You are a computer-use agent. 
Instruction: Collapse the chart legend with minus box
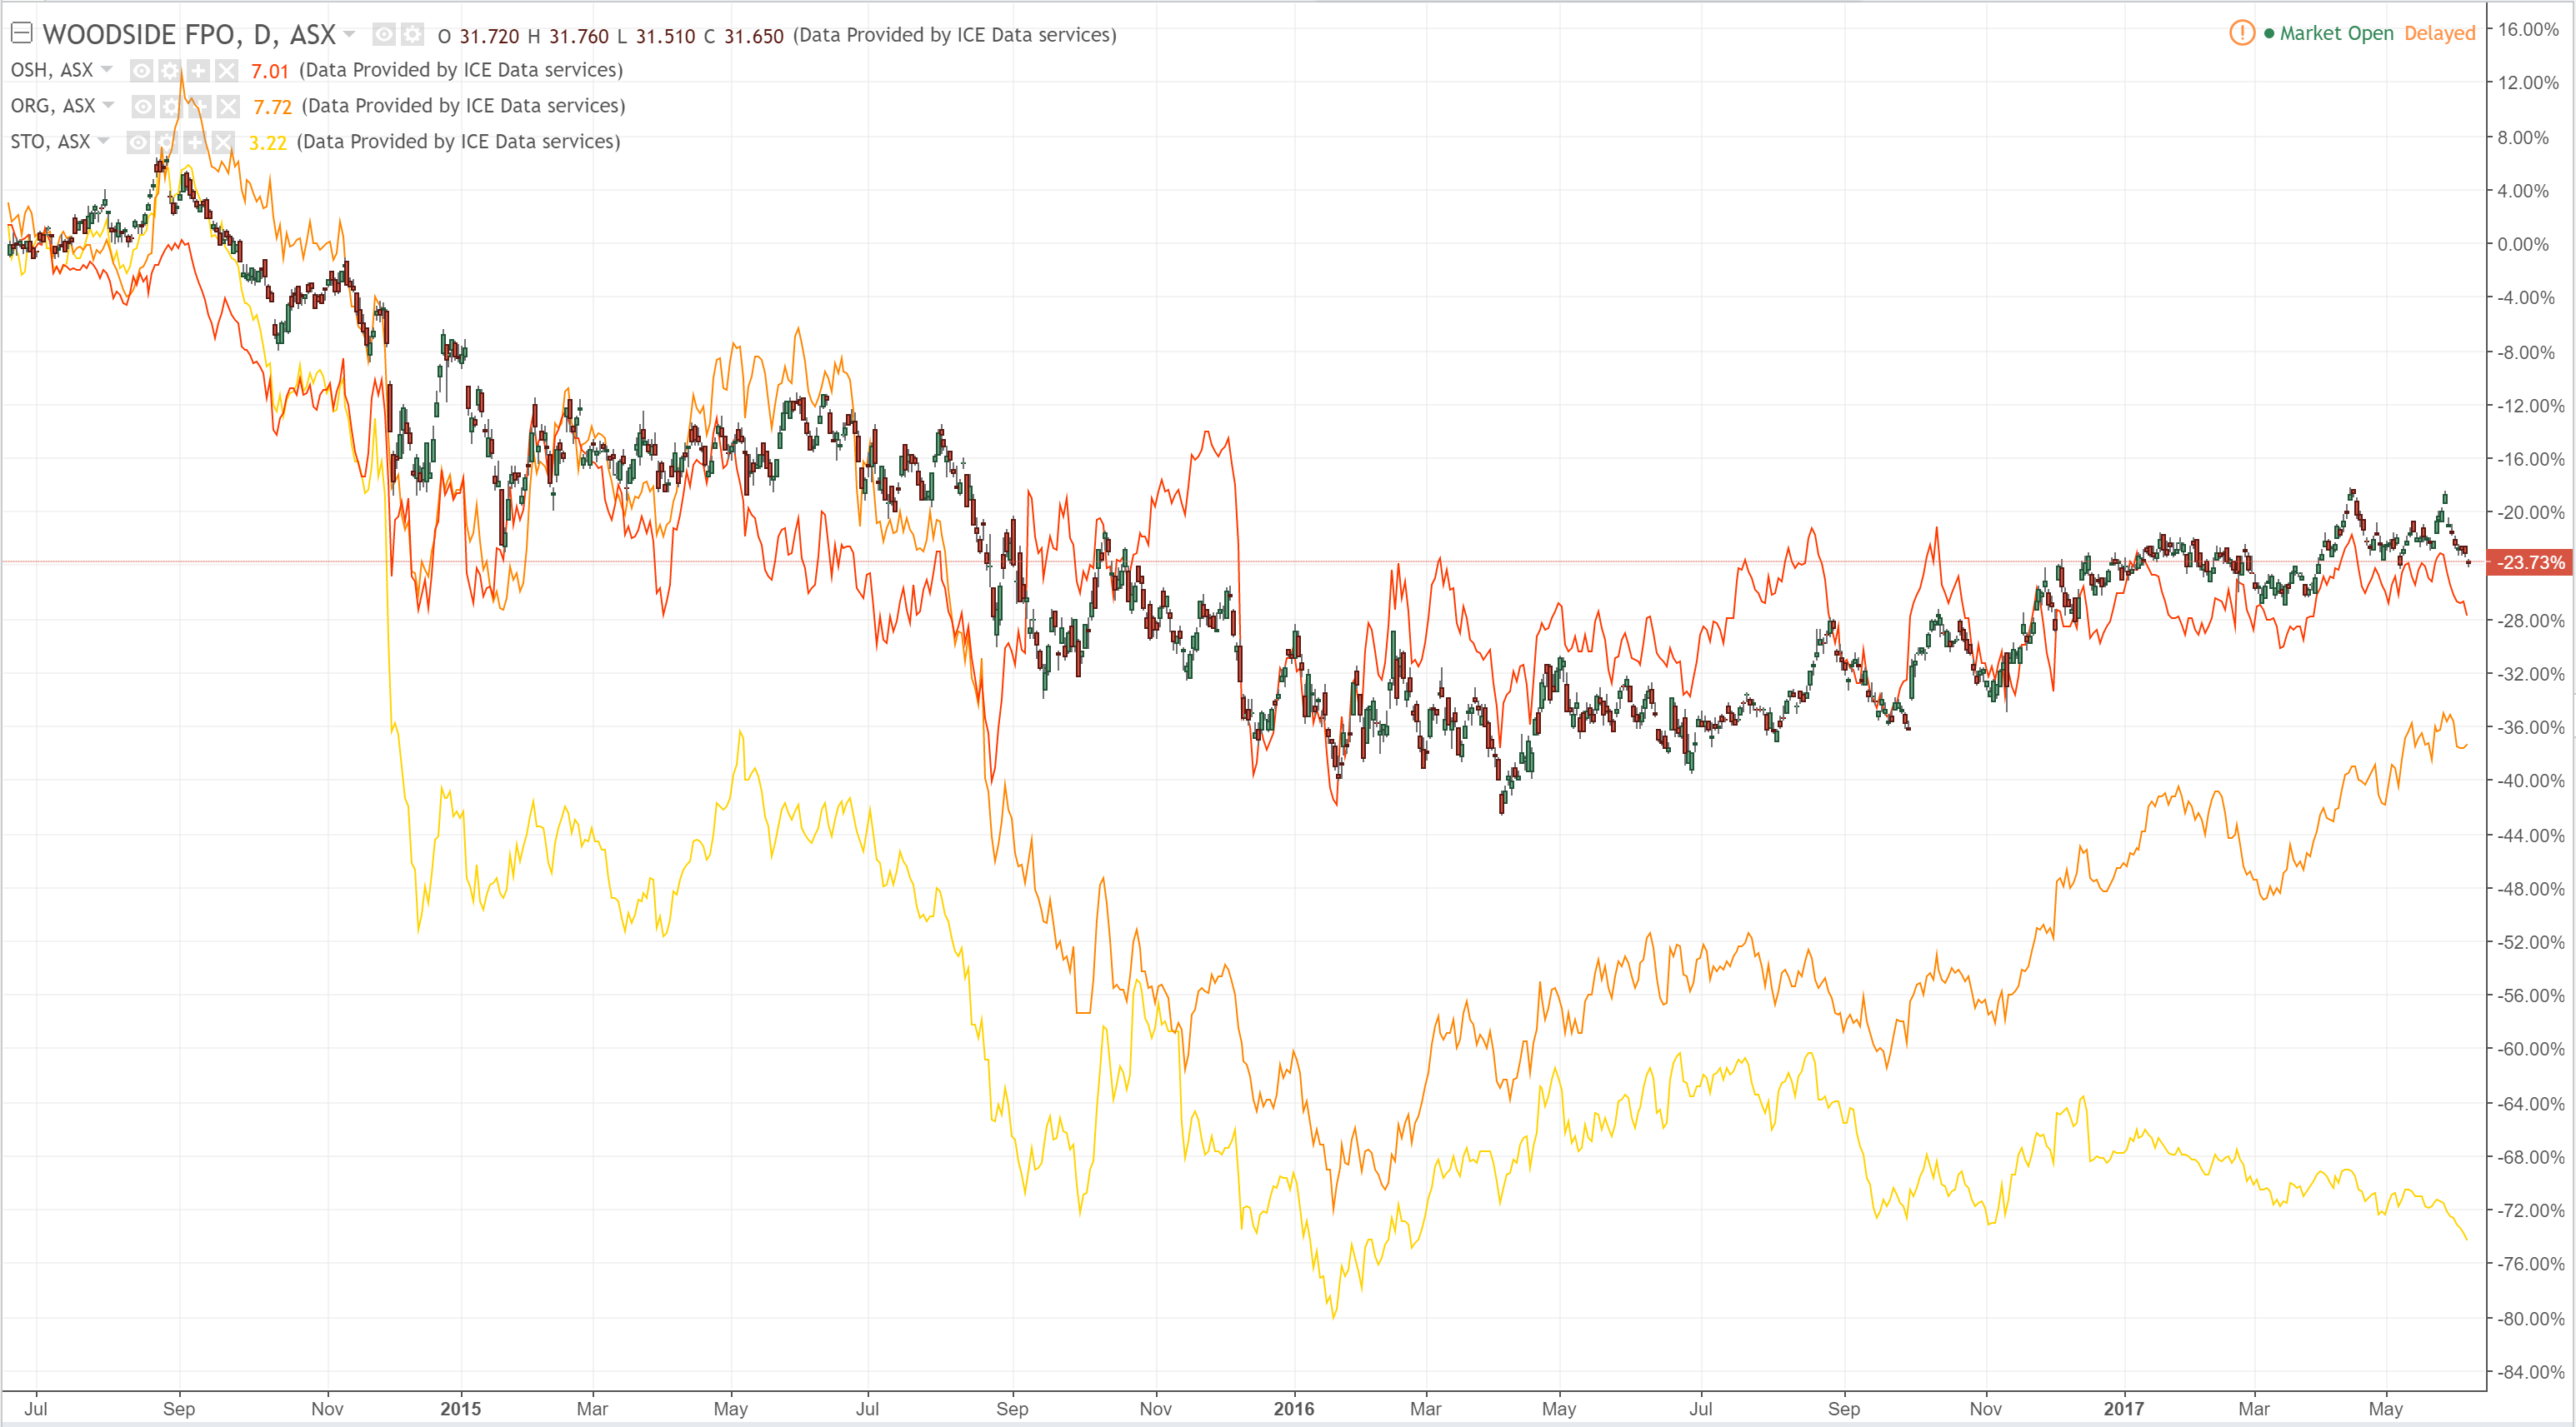(x=21, y=33)
